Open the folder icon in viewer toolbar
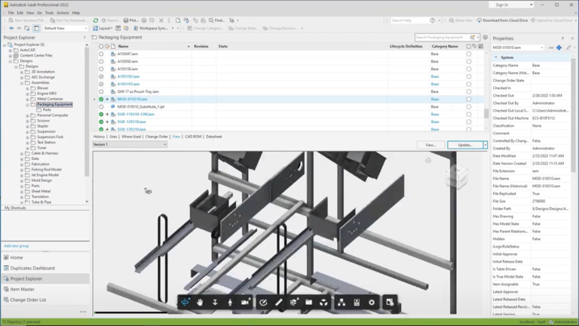The height and width of the screenshot is (326, 579). [308, 303]
